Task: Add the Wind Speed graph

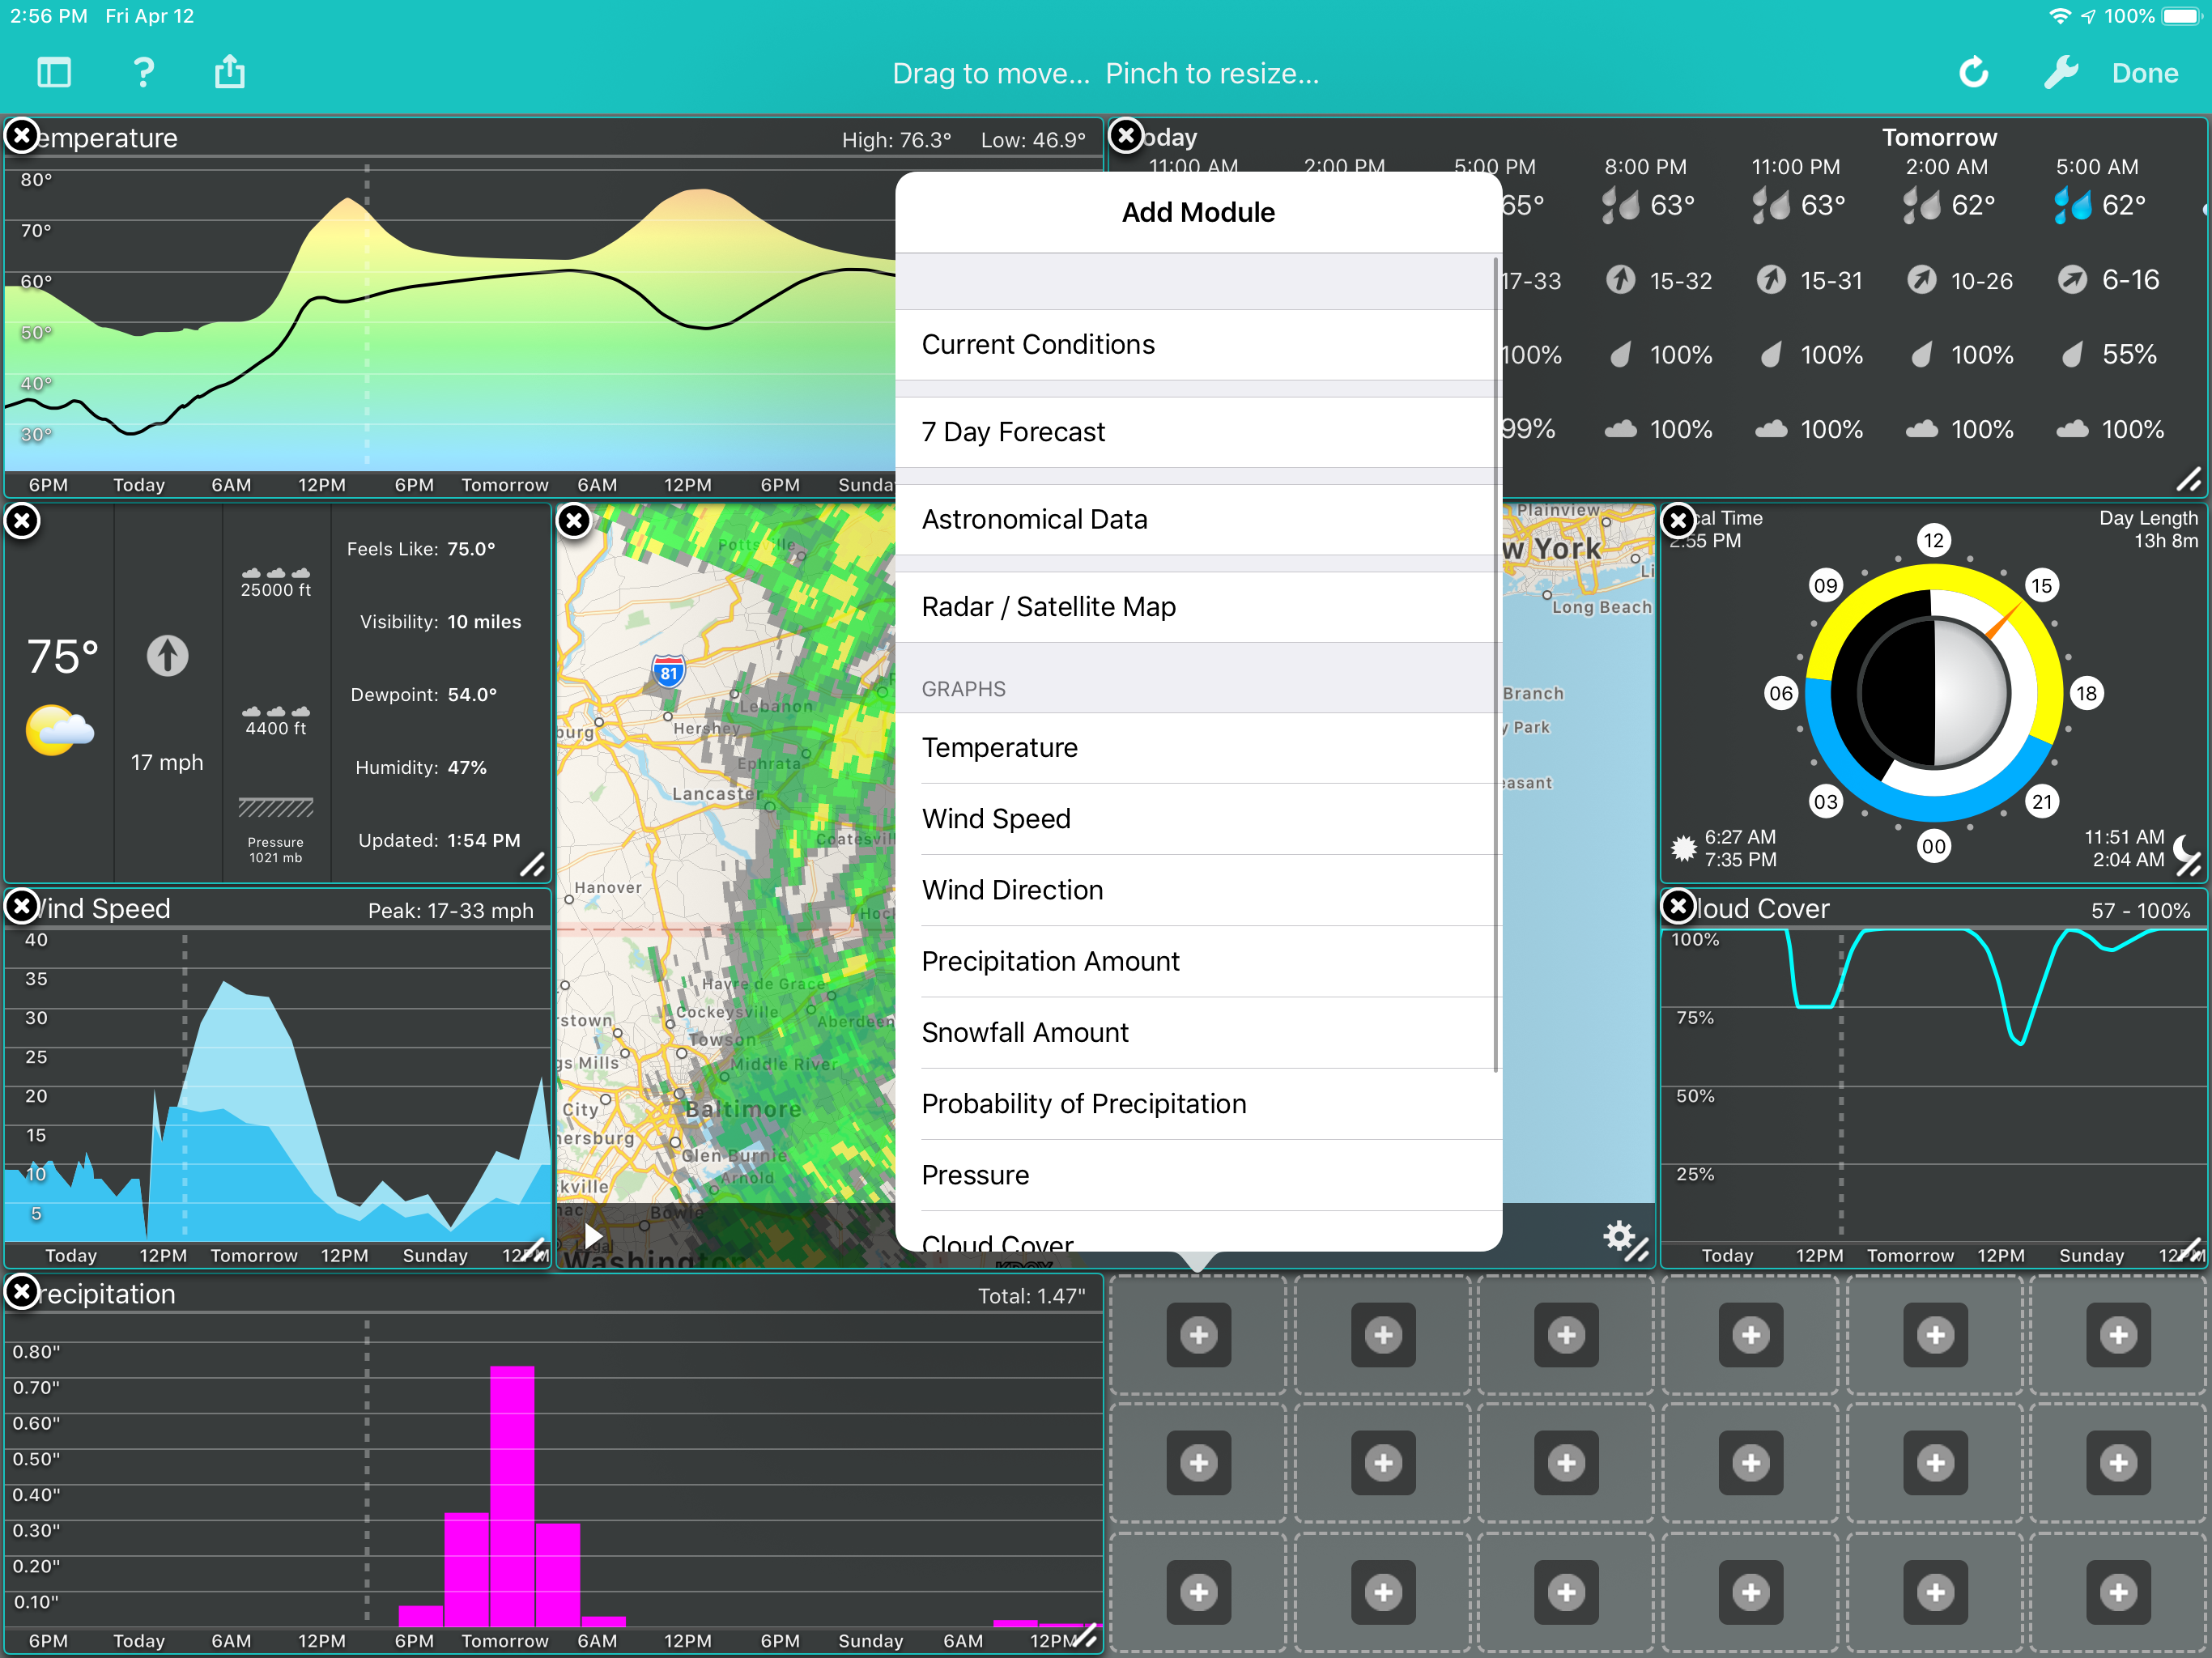Action: coord(1198,819)
